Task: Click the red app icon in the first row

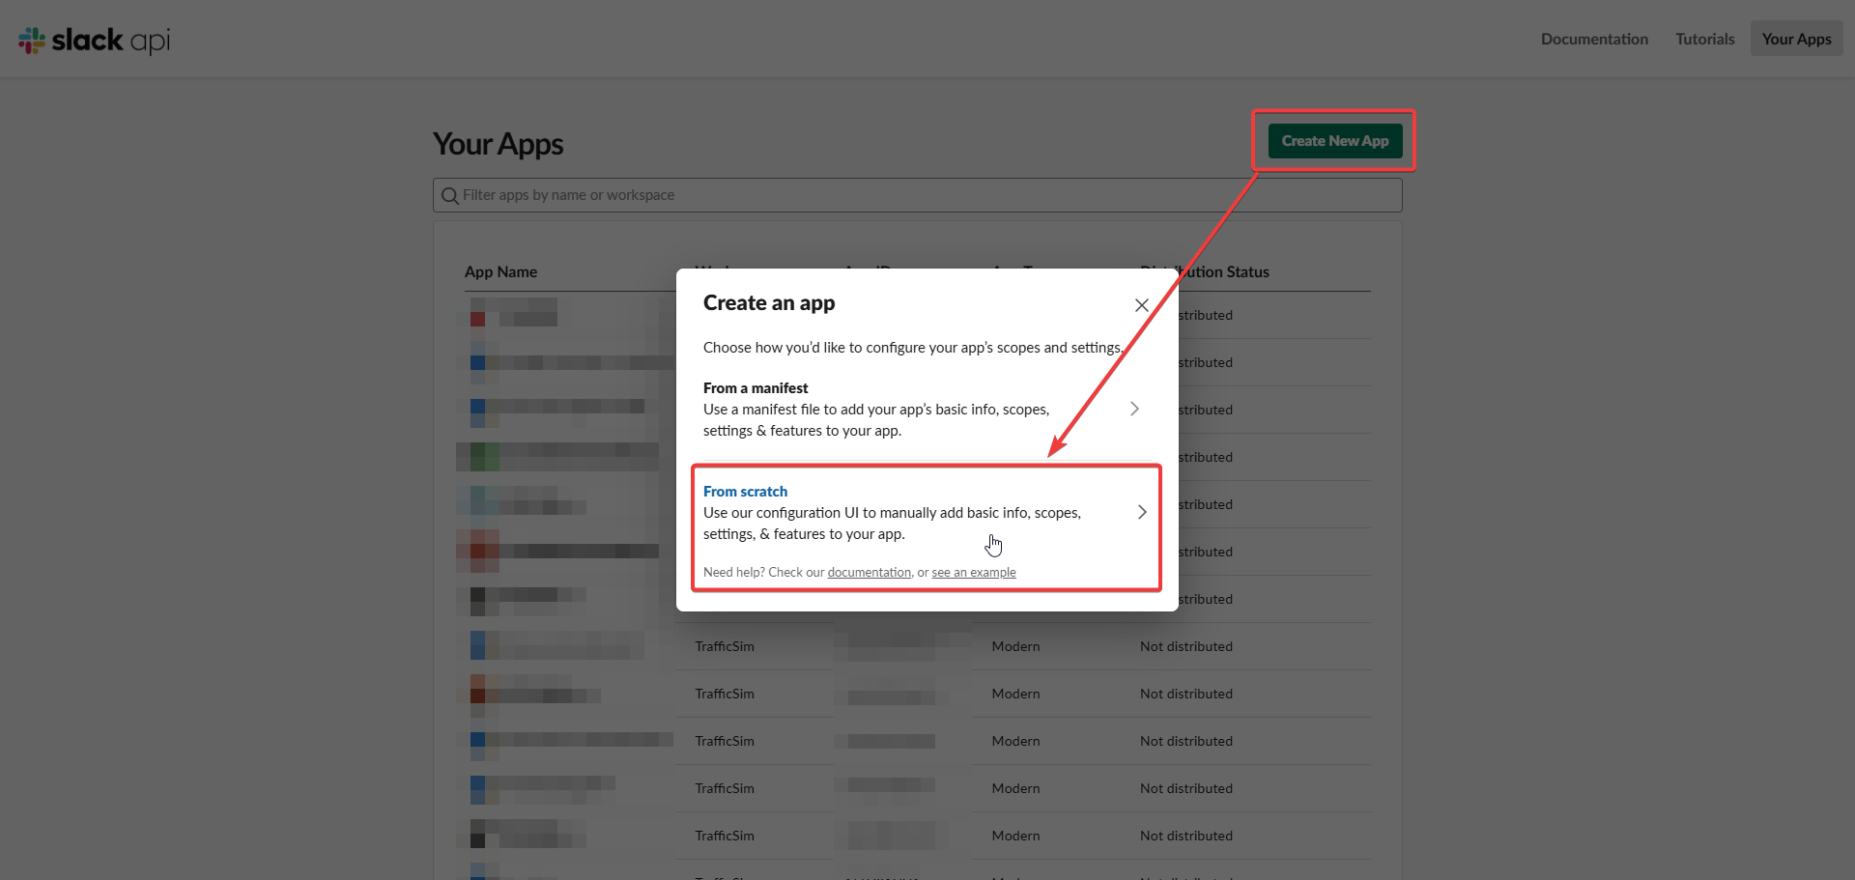Action: click(x=477, y=317)
